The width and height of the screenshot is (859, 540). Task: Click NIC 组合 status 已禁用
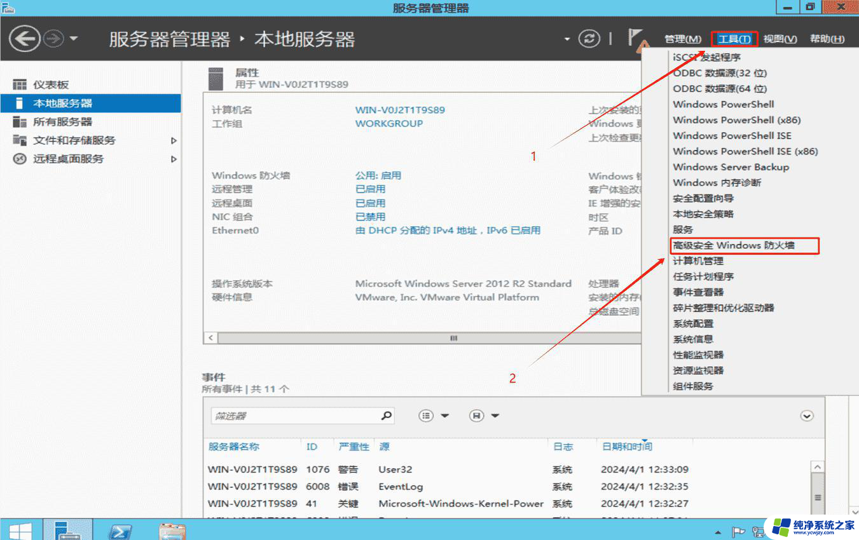coord(370,217)
